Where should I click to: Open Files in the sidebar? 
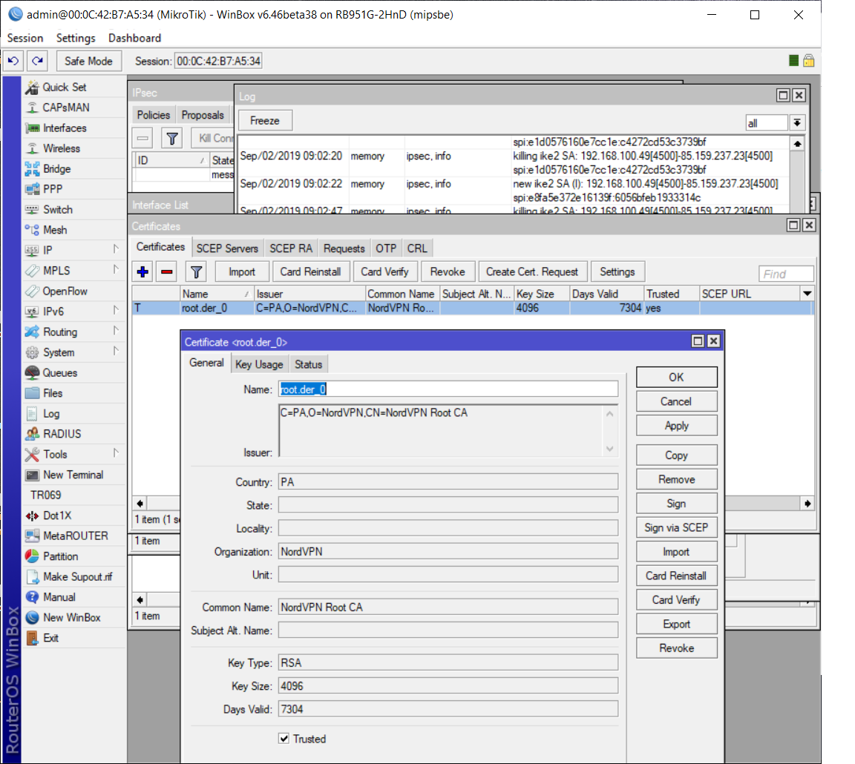[53, 393]
